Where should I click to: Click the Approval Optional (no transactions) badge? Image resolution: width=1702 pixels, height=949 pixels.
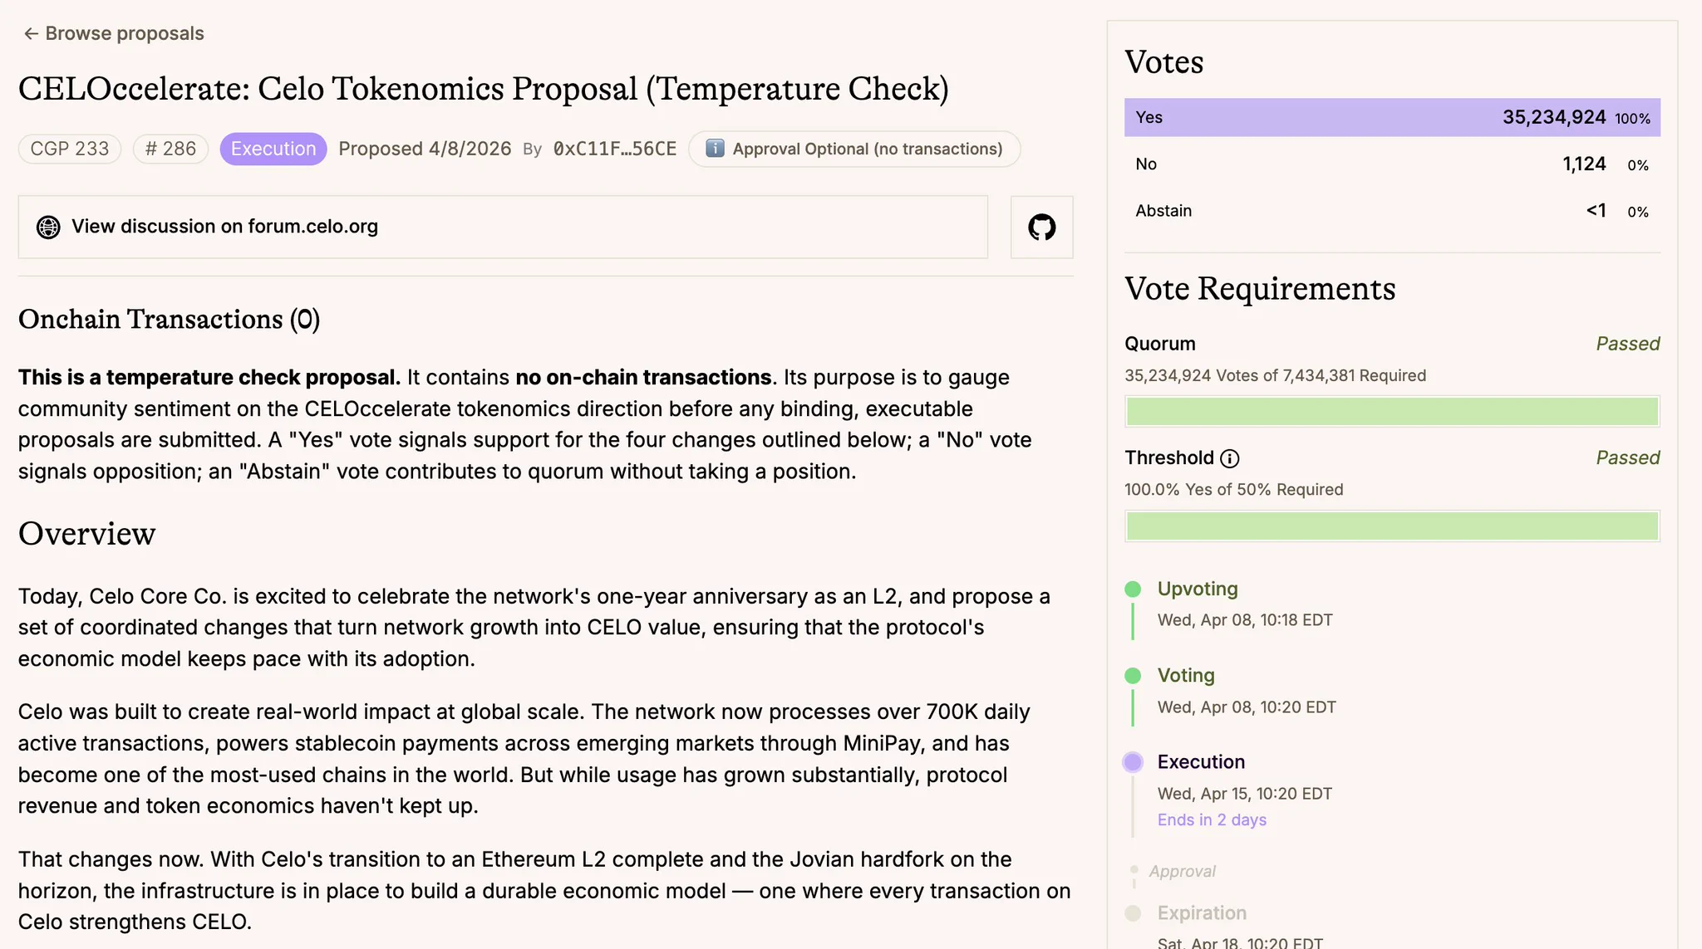click(x=854, y=149)
